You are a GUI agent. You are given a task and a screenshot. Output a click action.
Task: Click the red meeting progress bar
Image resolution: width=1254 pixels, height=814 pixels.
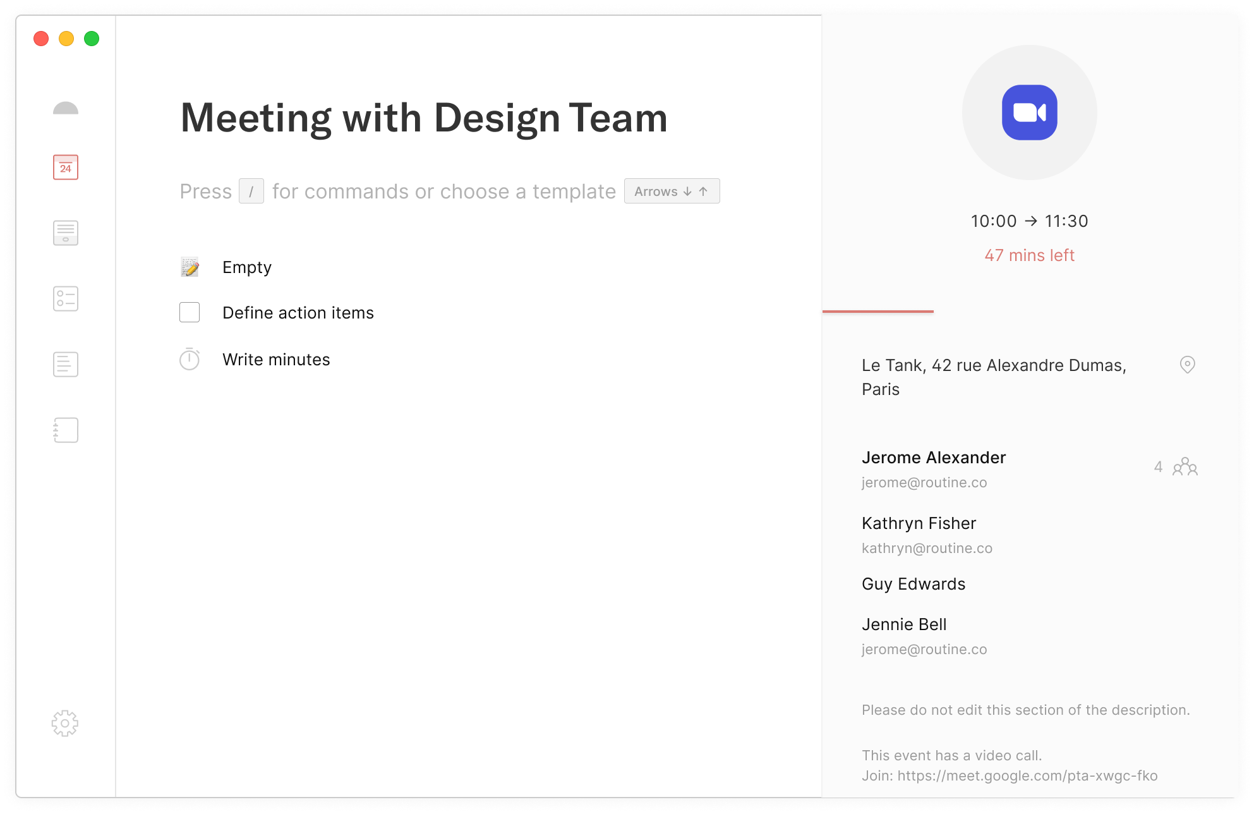tap(878, 312)
